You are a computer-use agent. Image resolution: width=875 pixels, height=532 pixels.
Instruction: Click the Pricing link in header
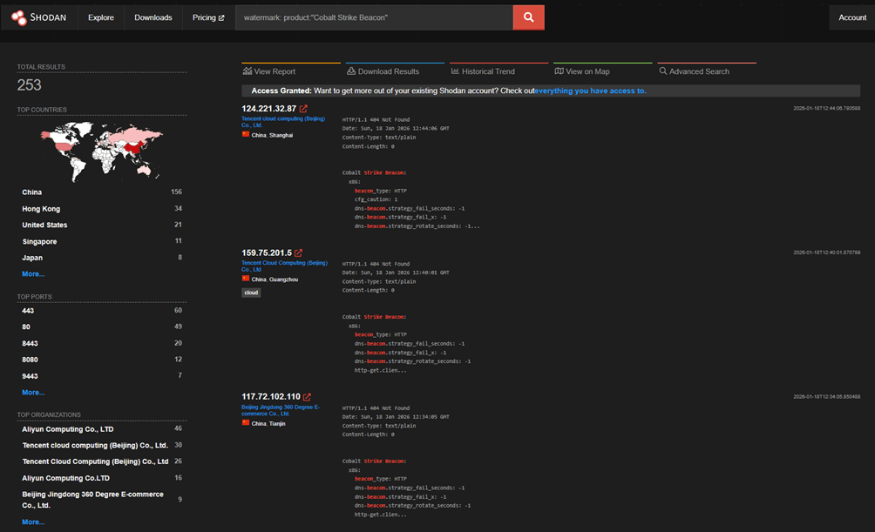tap(208, 17)
